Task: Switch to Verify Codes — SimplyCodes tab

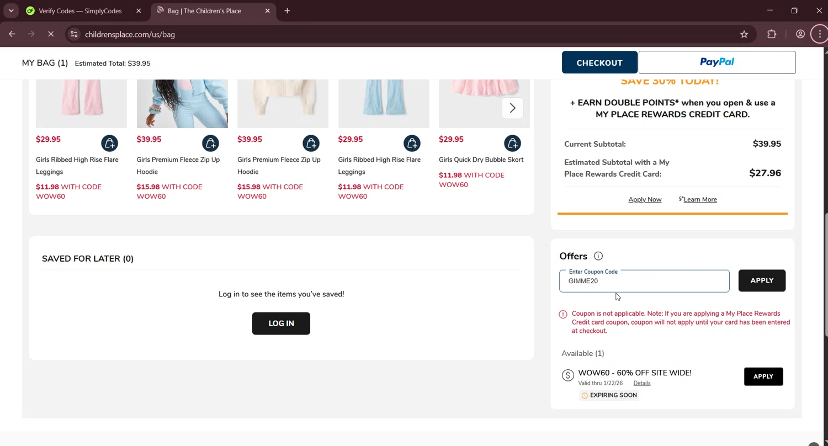Action: tap(81, 10)
